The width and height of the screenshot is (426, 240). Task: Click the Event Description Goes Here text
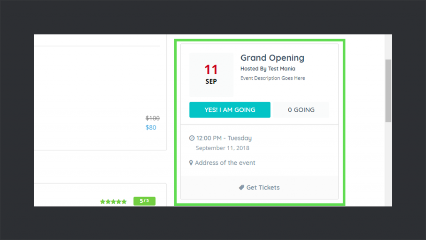[x=272, y=78]
